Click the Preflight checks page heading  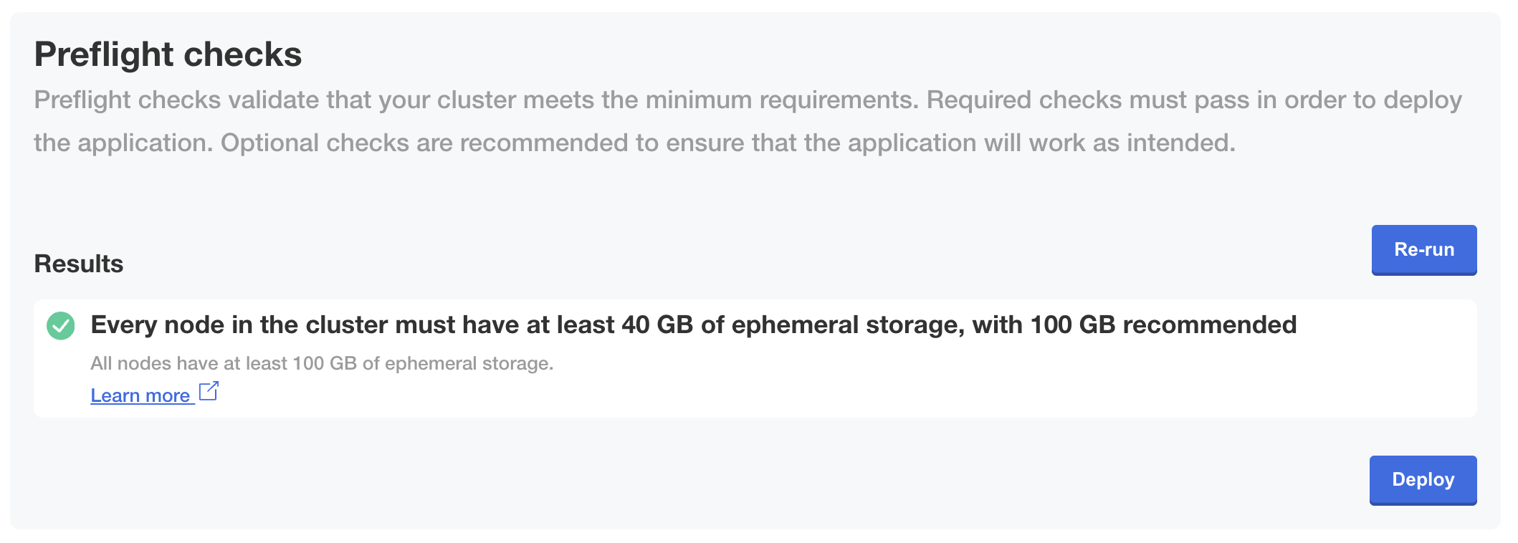tap(168, 54)
